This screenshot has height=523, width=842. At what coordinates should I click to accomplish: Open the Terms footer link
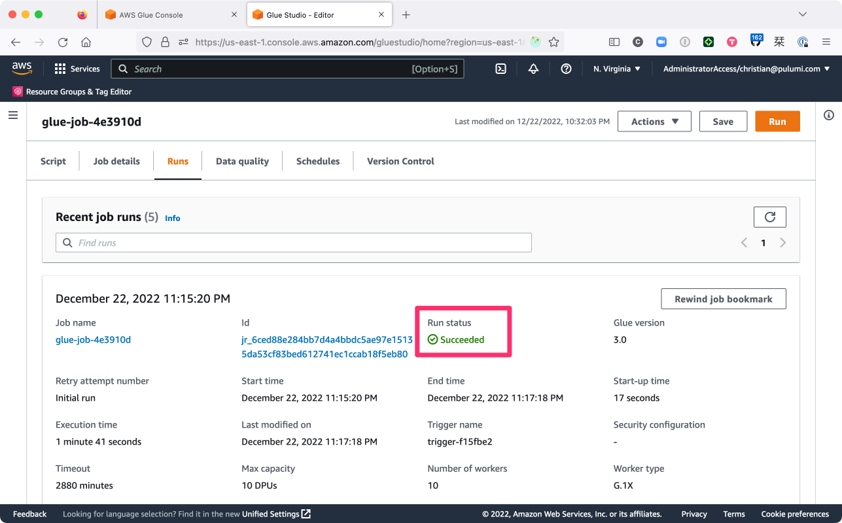[x=734, y=514]
